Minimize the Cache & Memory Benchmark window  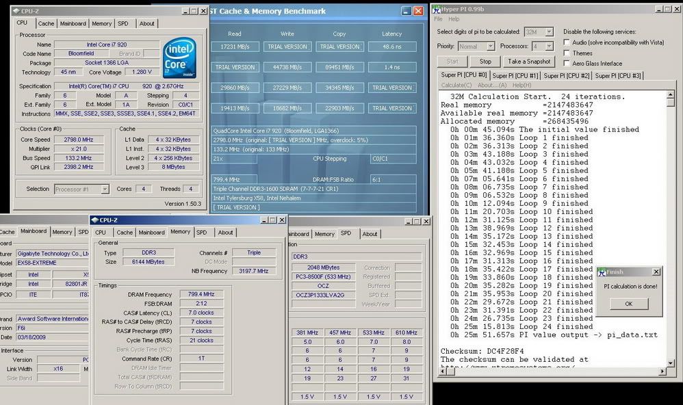click(407, 11)
